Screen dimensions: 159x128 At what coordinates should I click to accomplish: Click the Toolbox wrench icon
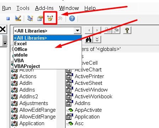(x=60, y=18)
